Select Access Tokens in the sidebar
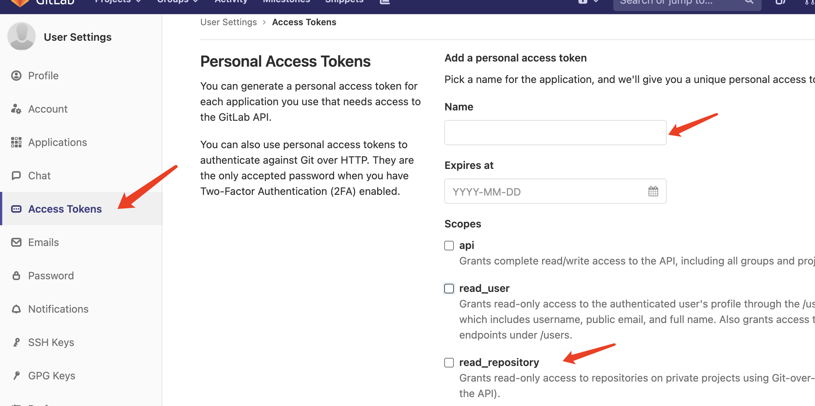This screenshot has width=815, height=406. [65, 209]
